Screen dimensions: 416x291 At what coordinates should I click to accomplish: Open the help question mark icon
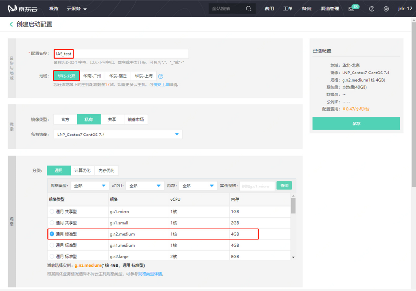pos(372,9)
